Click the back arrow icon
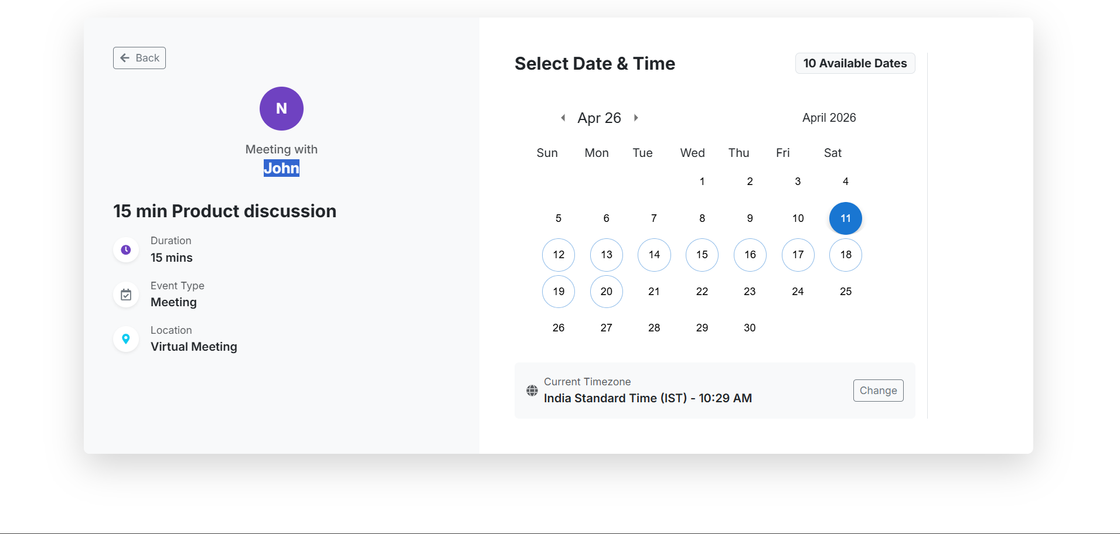The width and height of the screenshot is (1120, 534). tap(124, 57)
